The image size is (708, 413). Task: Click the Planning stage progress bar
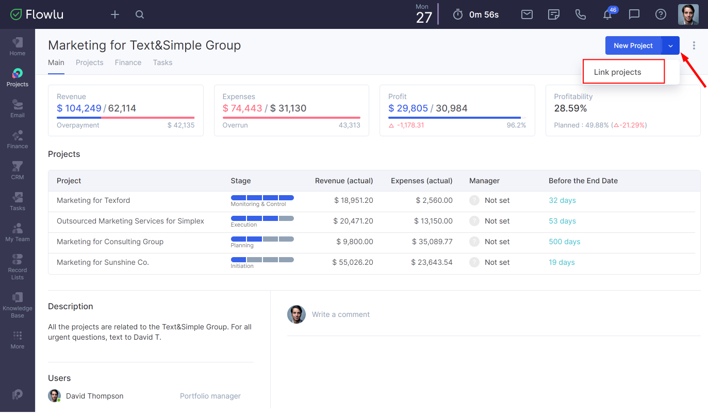point(262,239)
